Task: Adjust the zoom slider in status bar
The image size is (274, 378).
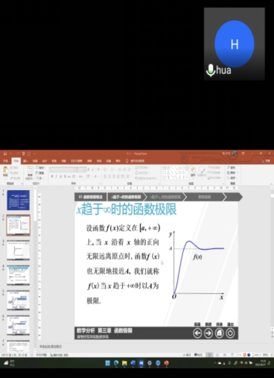Action: pyautogui.click(x=258, y=355)
